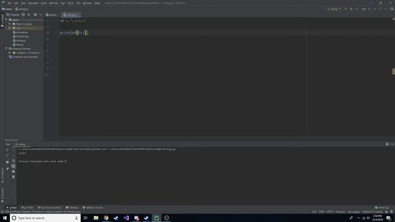
Task: Start debugging with the bug icon
Action: (351, 9)
